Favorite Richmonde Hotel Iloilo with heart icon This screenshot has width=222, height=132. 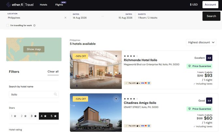tap(116, 56)
